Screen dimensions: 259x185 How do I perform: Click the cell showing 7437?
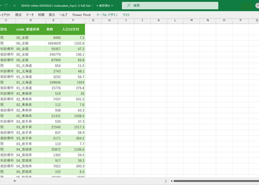point(54,99)
